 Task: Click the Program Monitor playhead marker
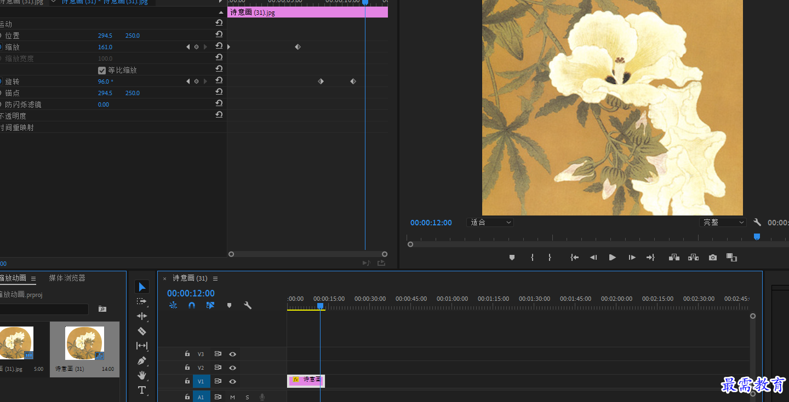pos(757,237)
